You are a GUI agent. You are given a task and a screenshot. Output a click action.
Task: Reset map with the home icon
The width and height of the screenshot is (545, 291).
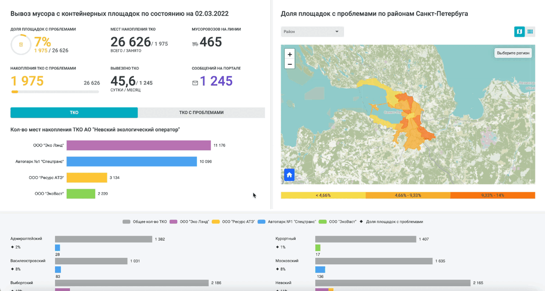(289, 175)
